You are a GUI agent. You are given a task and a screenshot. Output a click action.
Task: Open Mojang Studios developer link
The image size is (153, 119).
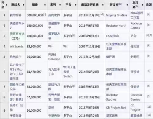(x=117, y=15)
